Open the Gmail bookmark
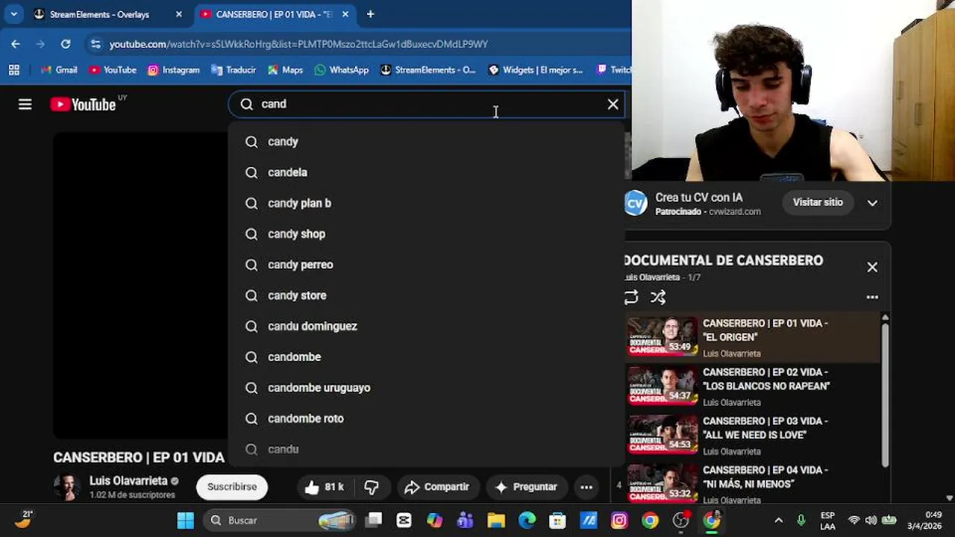The height and width of the screenshot is (537, 955). click(x=59, y=70)
